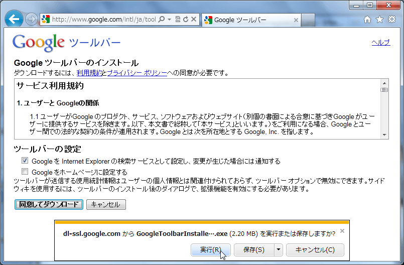Open Favorites with the star icon
404x265 pixels.
click(379, 20)
